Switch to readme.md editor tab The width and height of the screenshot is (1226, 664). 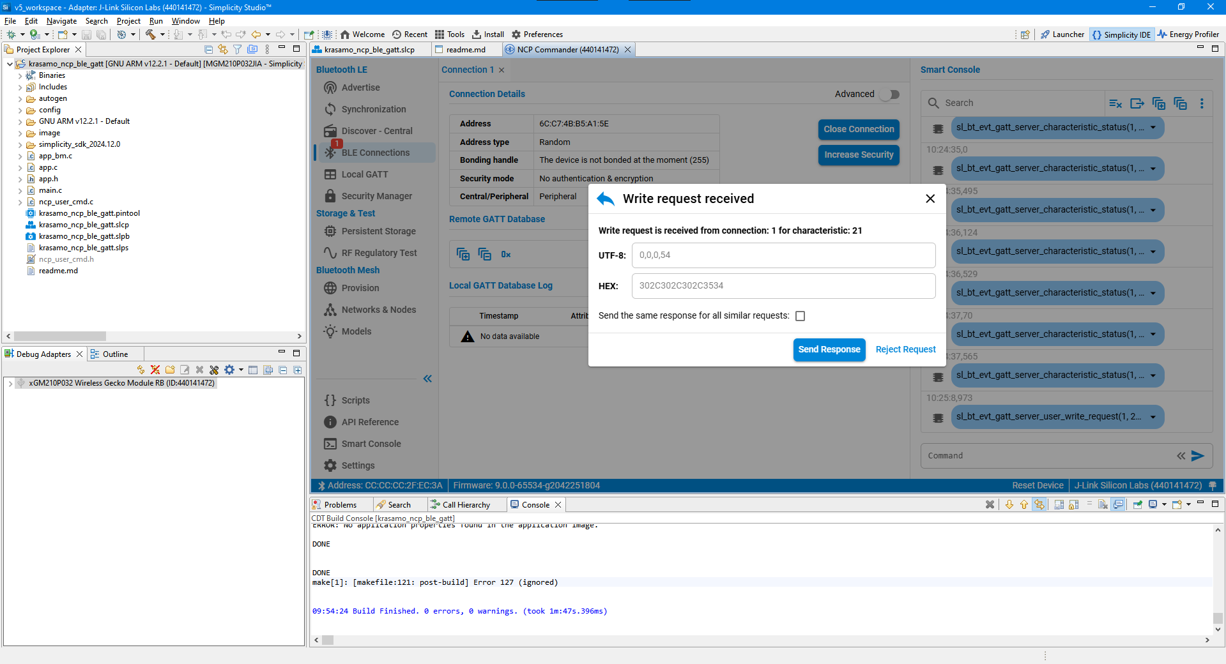click(465, 49)
